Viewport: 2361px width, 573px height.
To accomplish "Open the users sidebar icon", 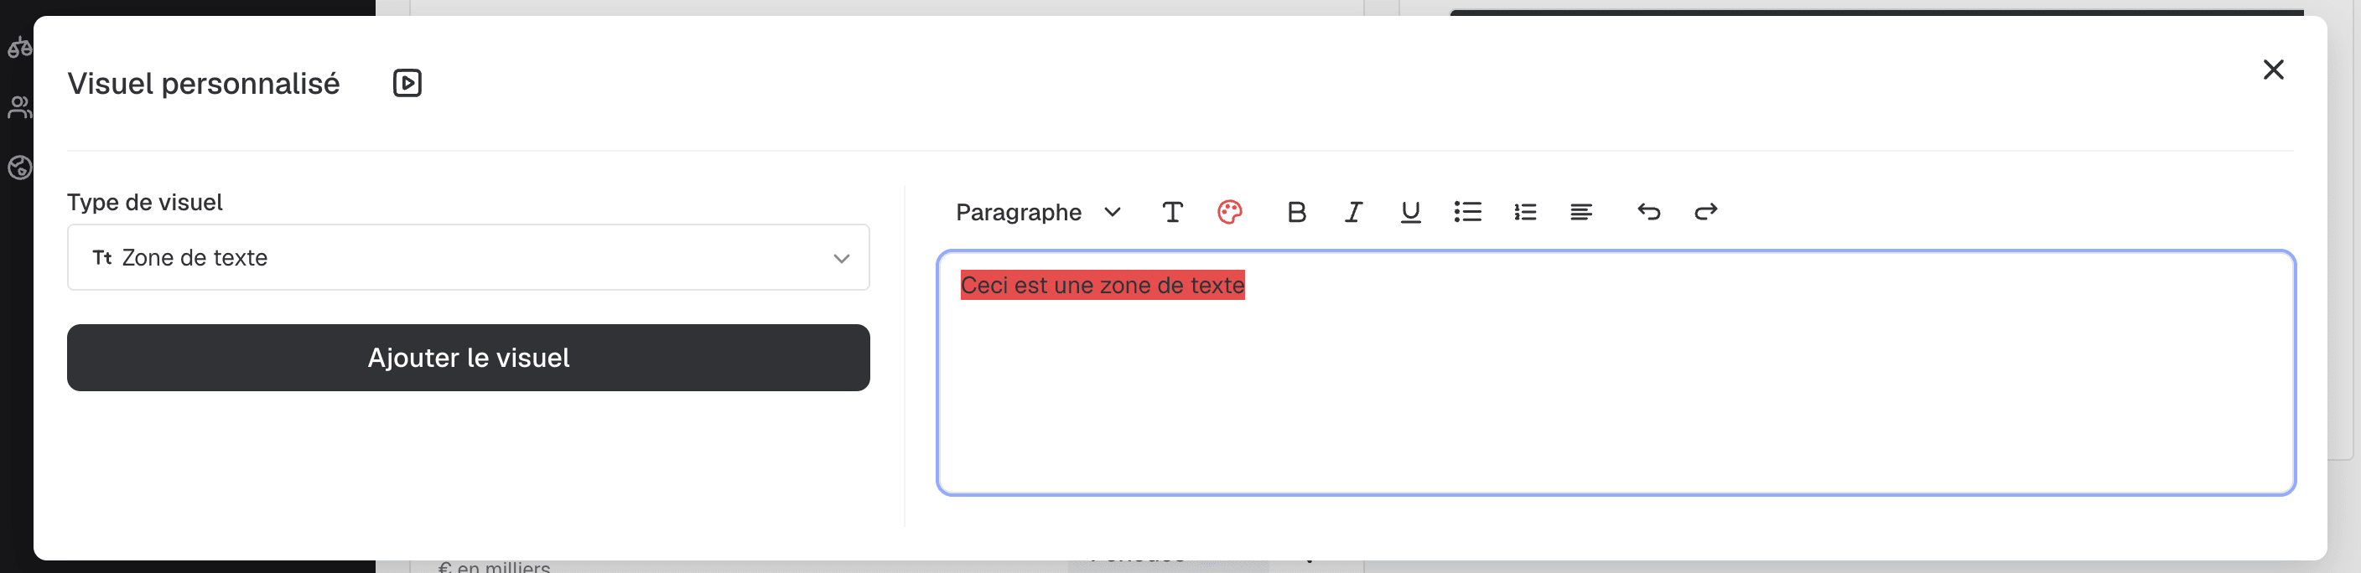I will pyautogui.click(x=19, y=107).
